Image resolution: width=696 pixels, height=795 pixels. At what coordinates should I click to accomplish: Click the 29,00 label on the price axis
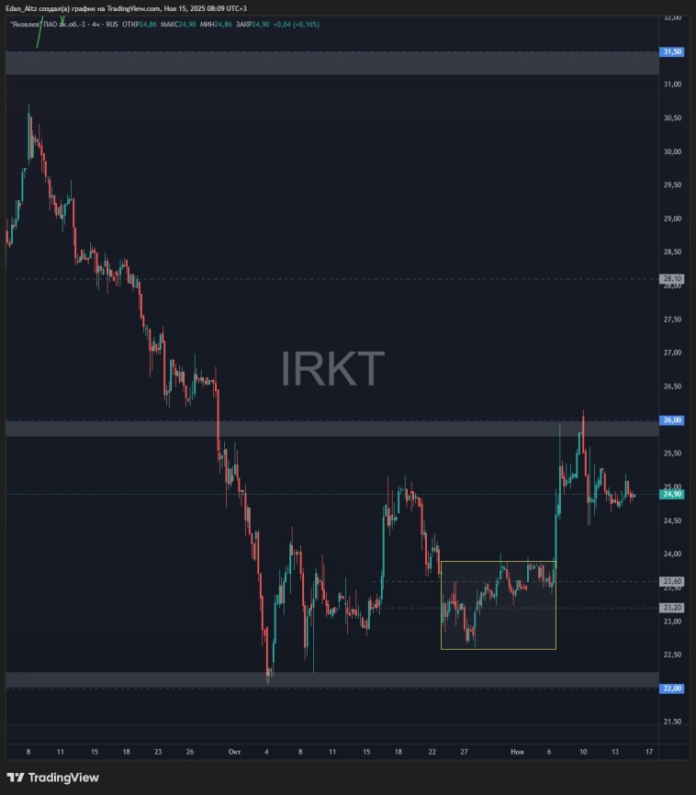point(672,218)
